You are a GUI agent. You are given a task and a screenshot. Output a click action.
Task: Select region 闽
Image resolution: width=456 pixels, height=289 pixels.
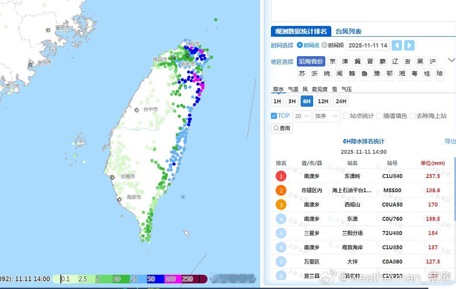click(340, 74)
